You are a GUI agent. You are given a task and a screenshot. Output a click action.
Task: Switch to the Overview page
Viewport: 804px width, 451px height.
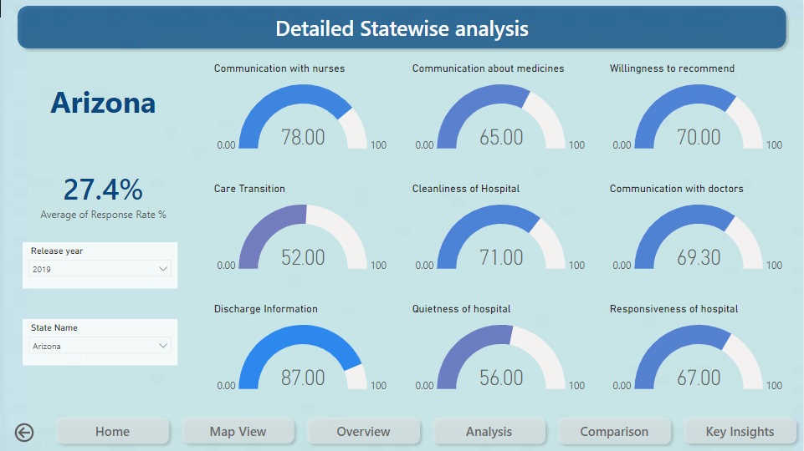(364, 431)
